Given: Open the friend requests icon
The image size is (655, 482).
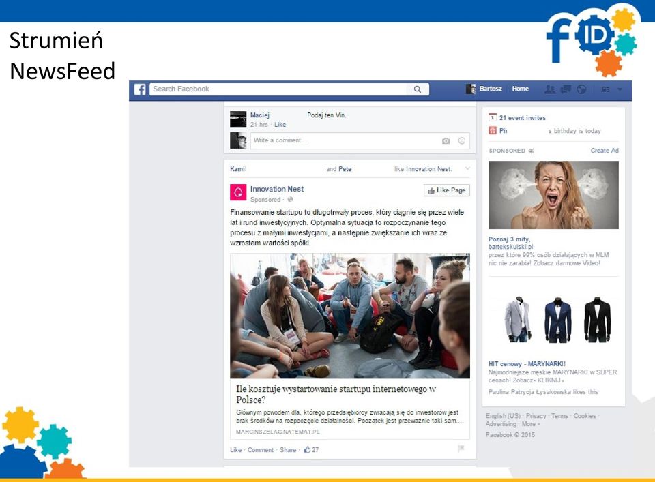Looking at the screenshot, I should pos(550,89).
